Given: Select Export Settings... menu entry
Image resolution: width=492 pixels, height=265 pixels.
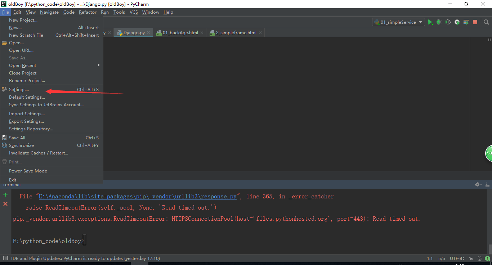Looking at the screenshot, I should 52,121.
